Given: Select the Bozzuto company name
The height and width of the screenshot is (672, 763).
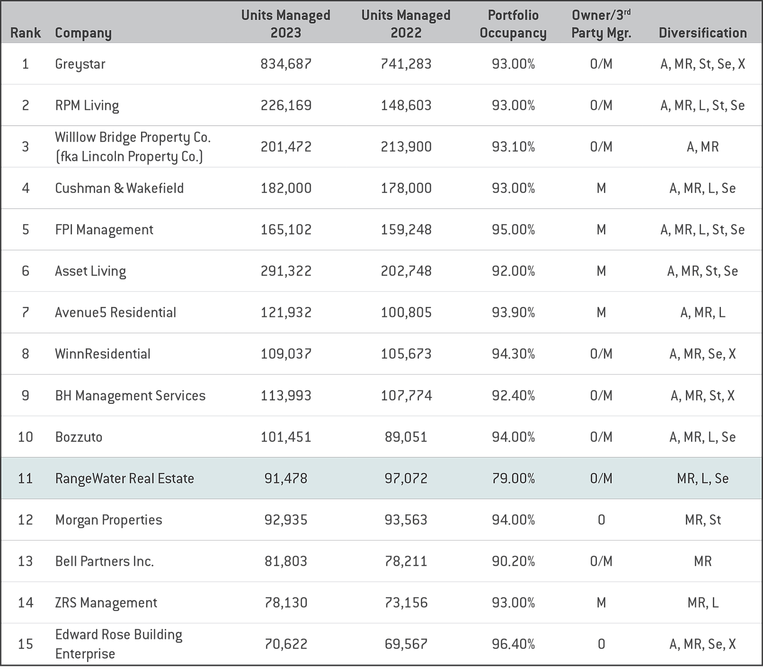Looking at the screenshot, I should pyautogui.click(x=79, y=437).
